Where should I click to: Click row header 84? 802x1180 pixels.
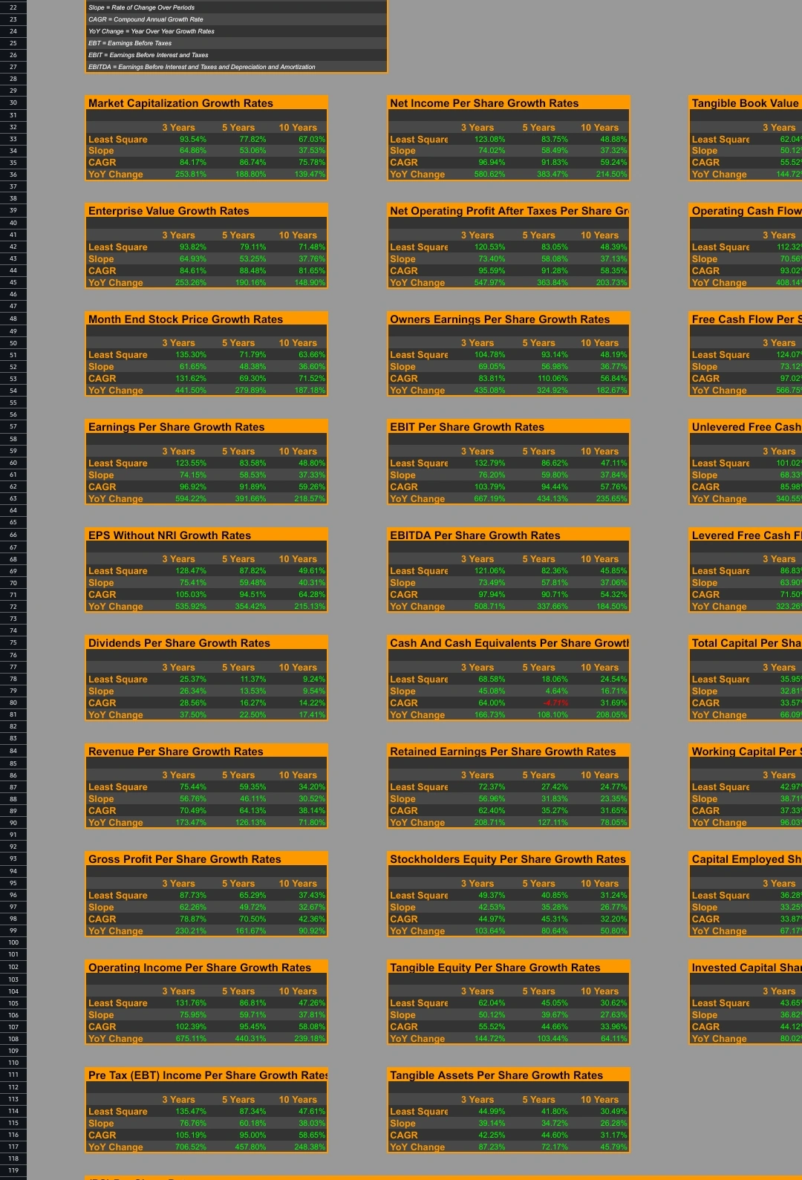[13, 751]
